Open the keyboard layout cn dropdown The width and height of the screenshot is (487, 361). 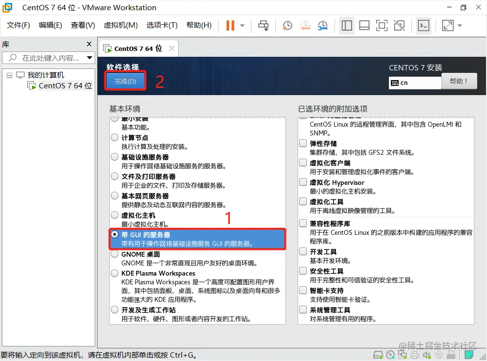pyautogui.click(x=415, y=82)
